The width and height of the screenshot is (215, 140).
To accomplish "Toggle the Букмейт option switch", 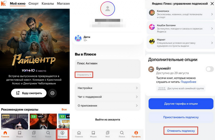I will tap(210, 69).
